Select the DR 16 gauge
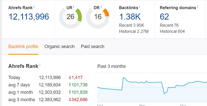The image size is (207, 106). 98,17
